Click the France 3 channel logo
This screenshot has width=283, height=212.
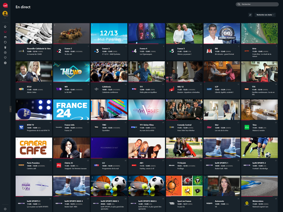[97, 51]
